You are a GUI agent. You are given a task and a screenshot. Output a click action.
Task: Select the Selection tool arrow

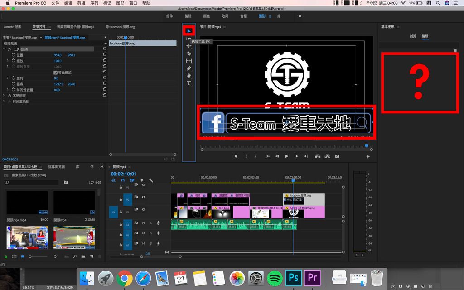coord(189,30)
